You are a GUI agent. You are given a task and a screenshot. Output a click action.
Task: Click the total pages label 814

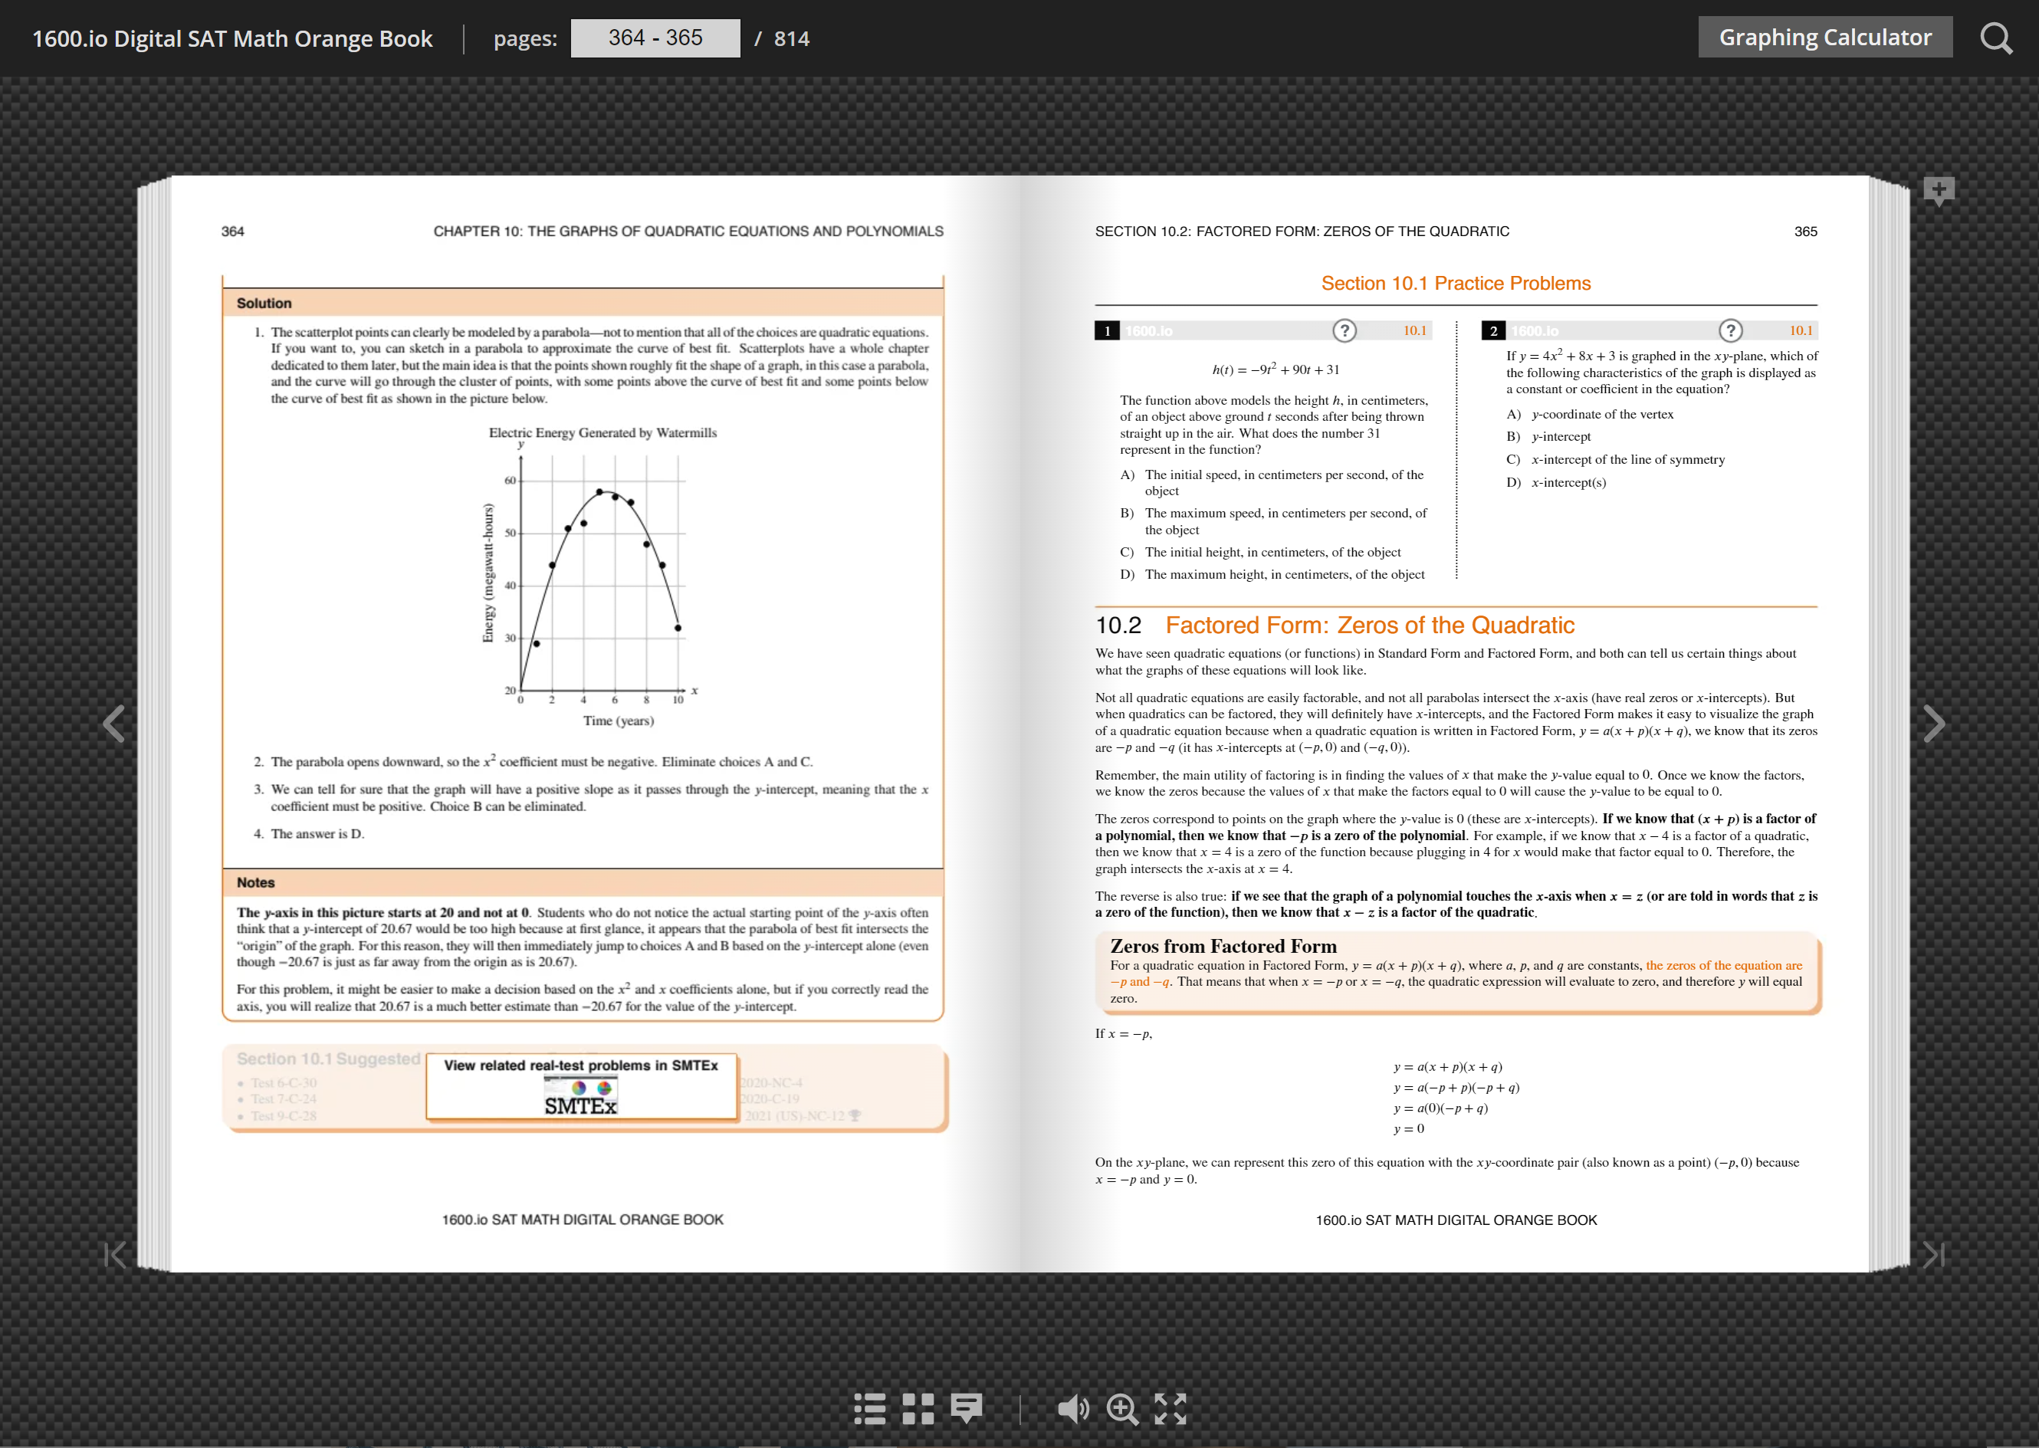[x=792, y=38]
